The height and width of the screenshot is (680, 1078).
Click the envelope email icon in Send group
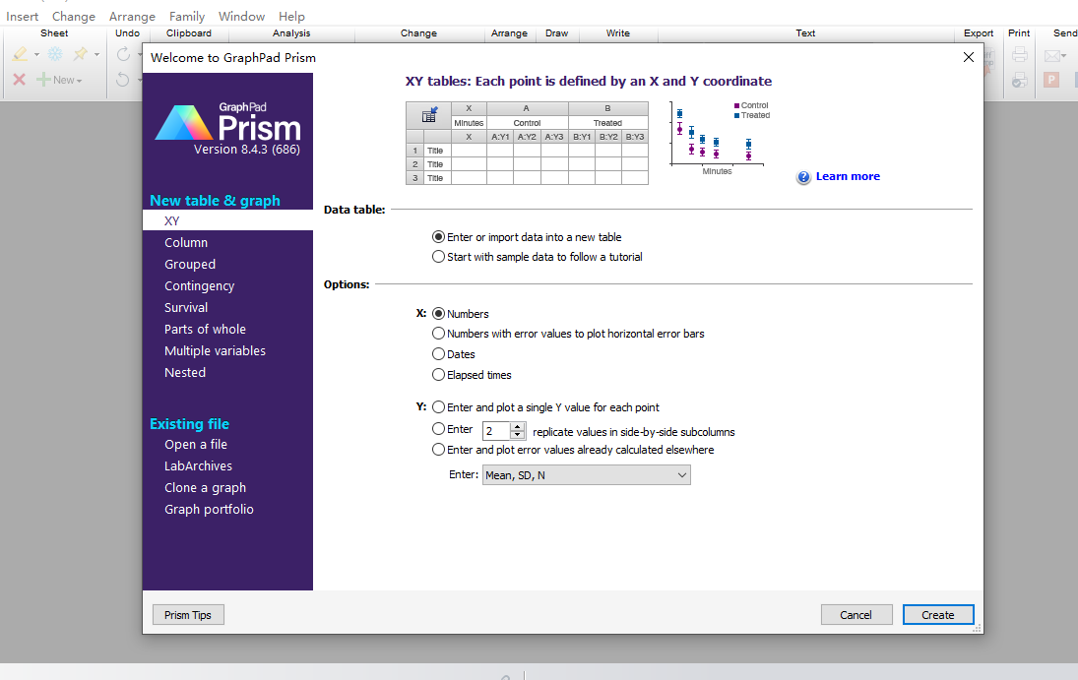pos(1051,56)
